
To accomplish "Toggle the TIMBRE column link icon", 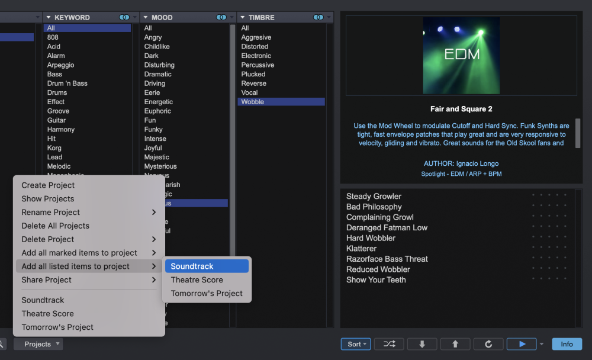I will coord(318,17).
